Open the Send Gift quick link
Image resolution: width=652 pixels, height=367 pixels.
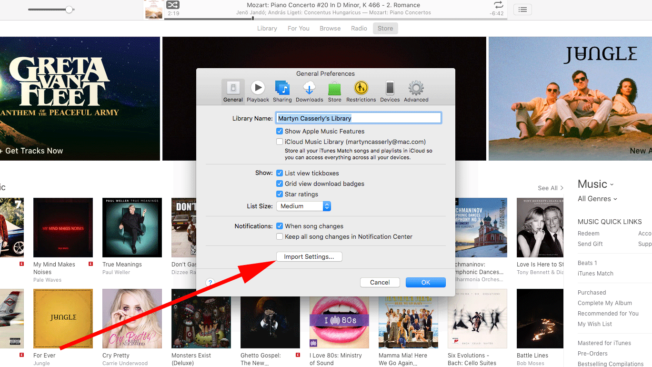590,244
